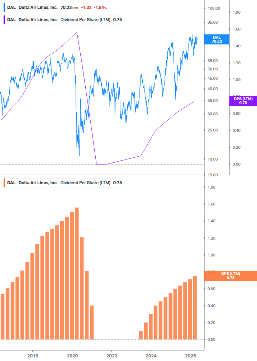Image resolution: width=257 pixels, height=361 pixels.
Task: Click the tallest orange dividend bar in 2020
Action: [77, 273]
